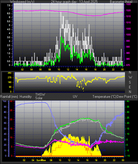This screenshot has height=164, width=138.
Task: Select the 1.5 windspeed axis value
Action: 9,53
